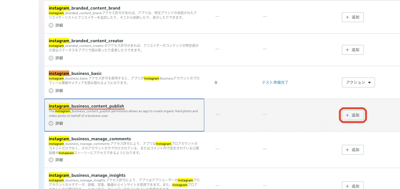The image size is (400, 189).
Task: Add the instagram_branded_content_creator permission
Action: pos(353,50)
